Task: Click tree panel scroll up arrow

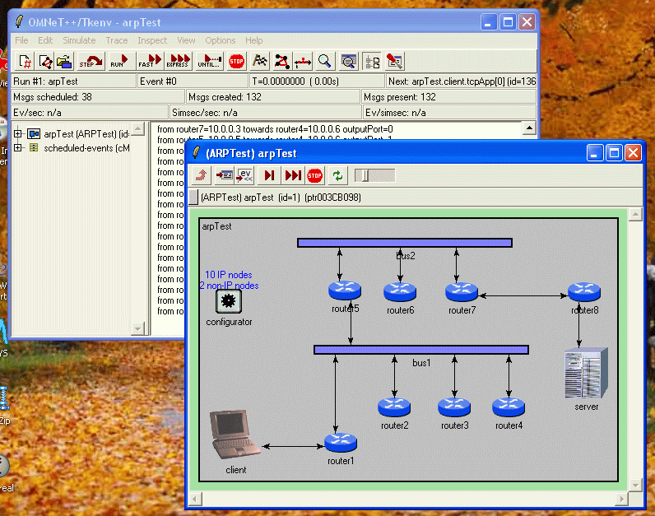Action: pyautogui.click(x=138, y=128)
